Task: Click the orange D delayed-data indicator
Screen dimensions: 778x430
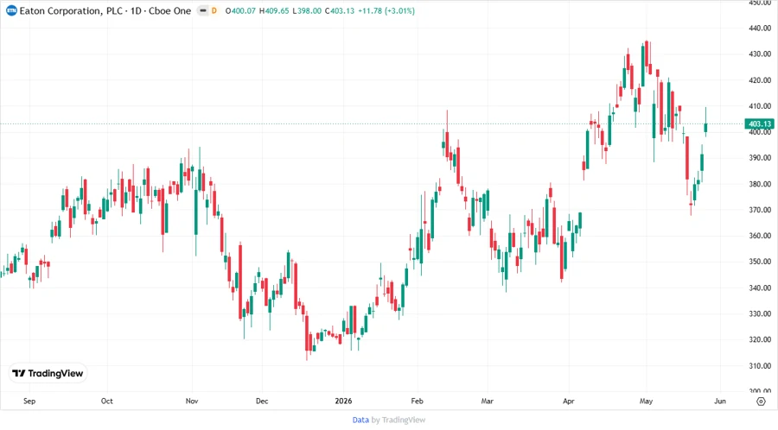Action: (x=214, y=10)
